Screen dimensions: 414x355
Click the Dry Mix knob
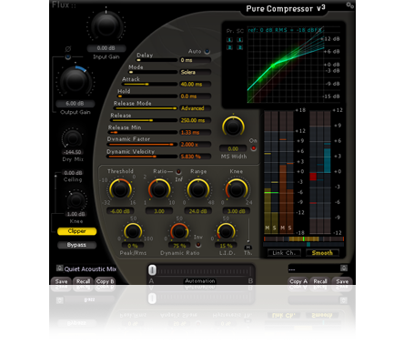73,138
